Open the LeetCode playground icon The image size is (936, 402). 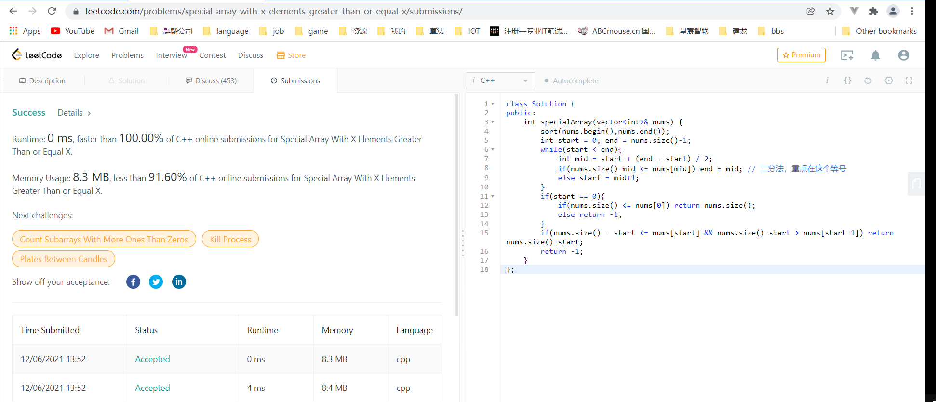847,55
